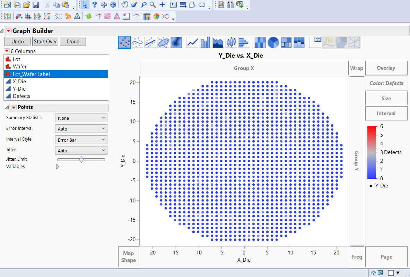Adjust the Jitter Limit slider
This screenshot has width=410, height=277.
point(81,159)
